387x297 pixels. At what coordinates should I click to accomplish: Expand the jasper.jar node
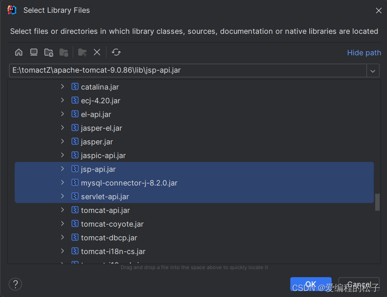pyautogui.click(x=63, y=142)
